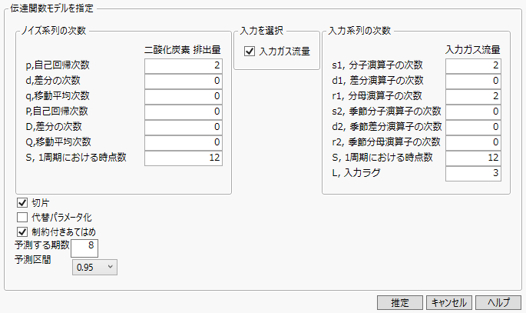
Task: Click the noise S, 1周期における時点数 field
Action: point(184,158)
